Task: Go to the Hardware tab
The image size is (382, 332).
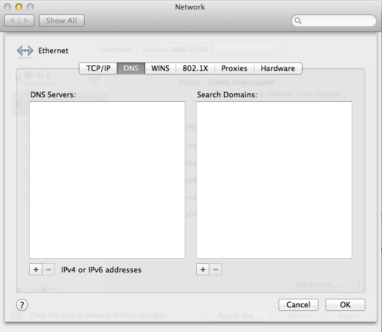Action: click(278, 68)
